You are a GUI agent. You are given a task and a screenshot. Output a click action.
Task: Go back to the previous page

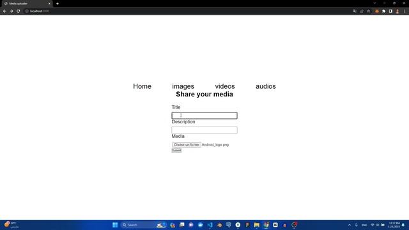(4, 11)
